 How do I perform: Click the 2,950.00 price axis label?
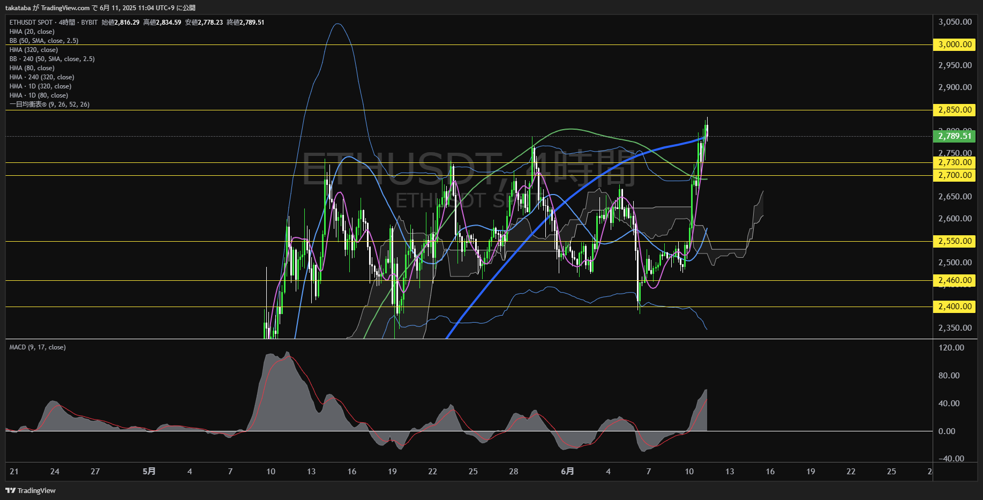pos(955,65)
